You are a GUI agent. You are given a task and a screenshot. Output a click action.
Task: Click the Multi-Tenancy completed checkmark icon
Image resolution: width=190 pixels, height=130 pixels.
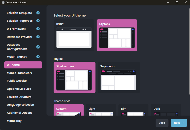pos(38,57)
